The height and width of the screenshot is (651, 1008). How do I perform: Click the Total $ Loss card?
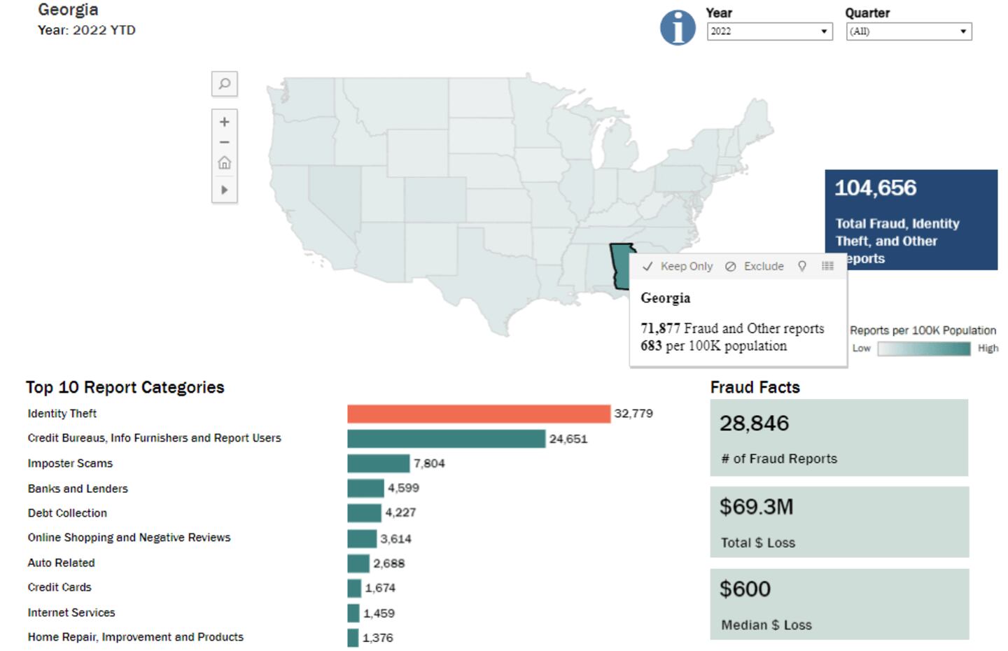point(839,522)
